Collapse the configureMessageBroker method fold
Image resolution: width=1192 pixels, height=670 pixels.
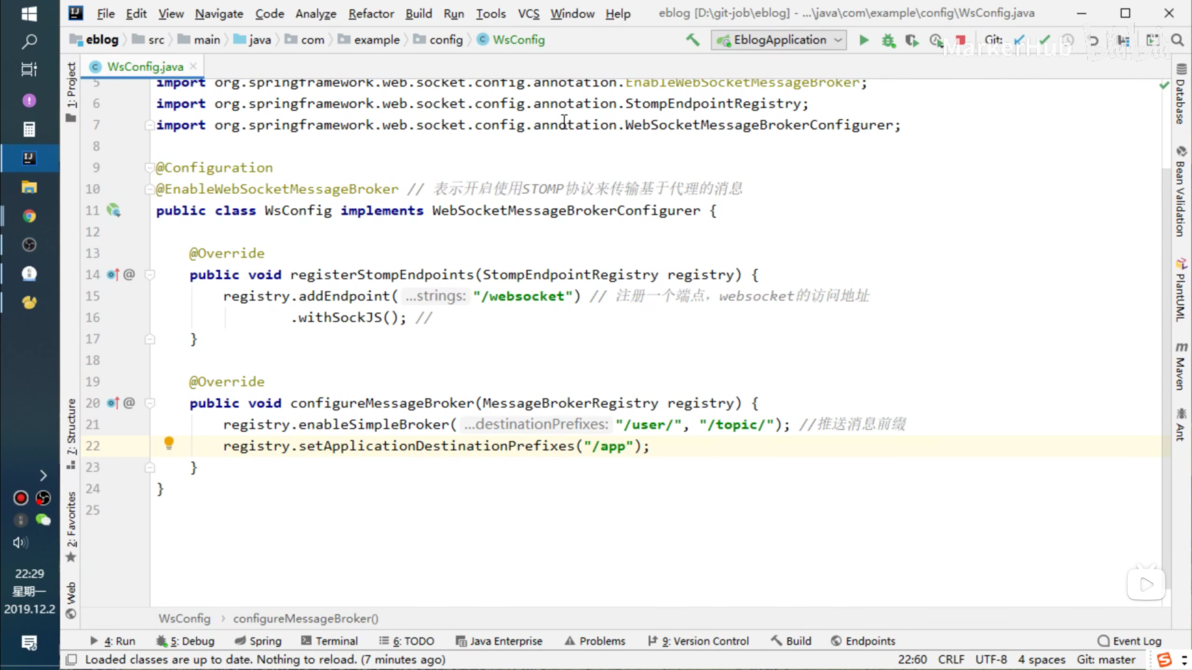click(150, 403)
